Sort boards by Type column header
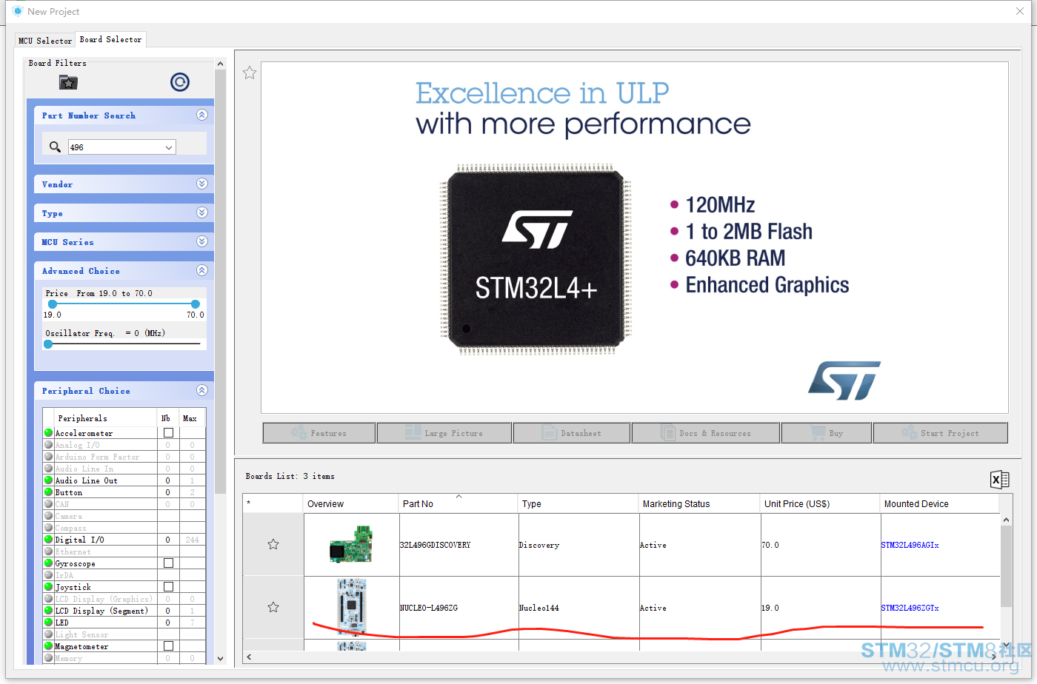Image resolution: width=1037 pixels, height=684 pixels. 578,503
